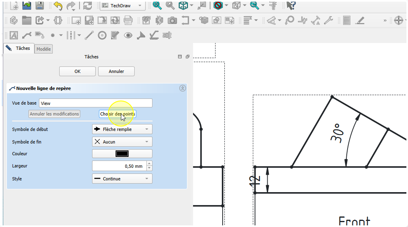Click the camera Active View icon
This screenshot has width=408, height=227.
coord(172,20)
